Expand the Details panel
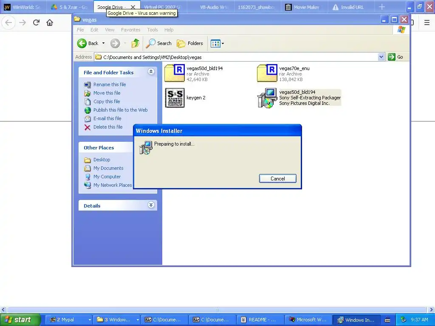 tap(151, 205)
